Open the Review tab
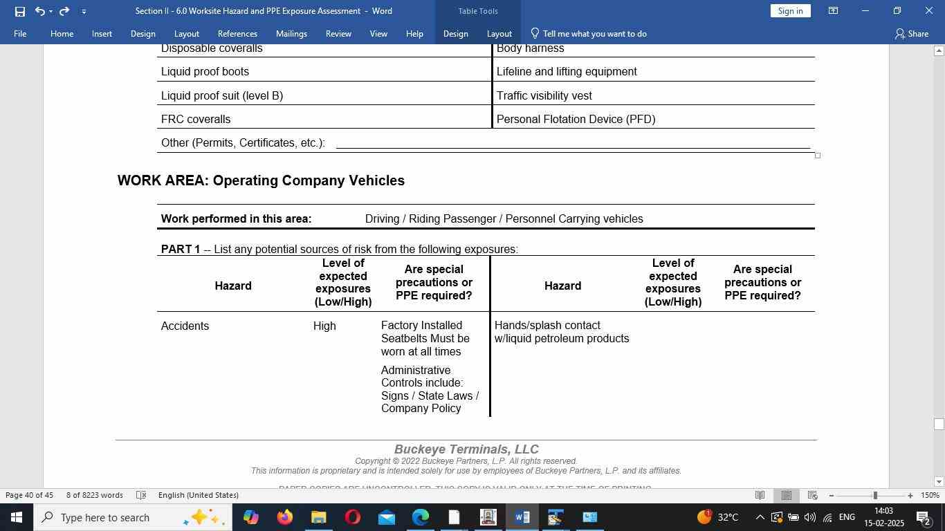Image resolution: width=945 pixels, height=531 pixels. [x=338, y=33]
